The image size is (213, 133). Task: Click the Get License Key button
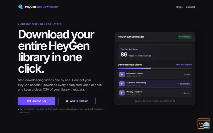(x=36, y=101)
